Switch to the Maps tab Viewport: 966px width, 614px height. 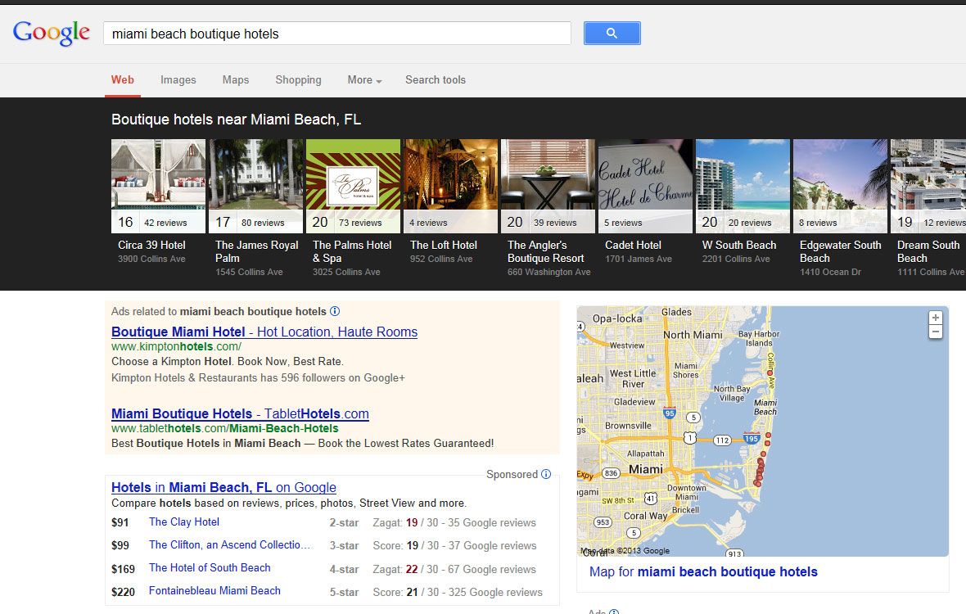click(x=235, y=80)
